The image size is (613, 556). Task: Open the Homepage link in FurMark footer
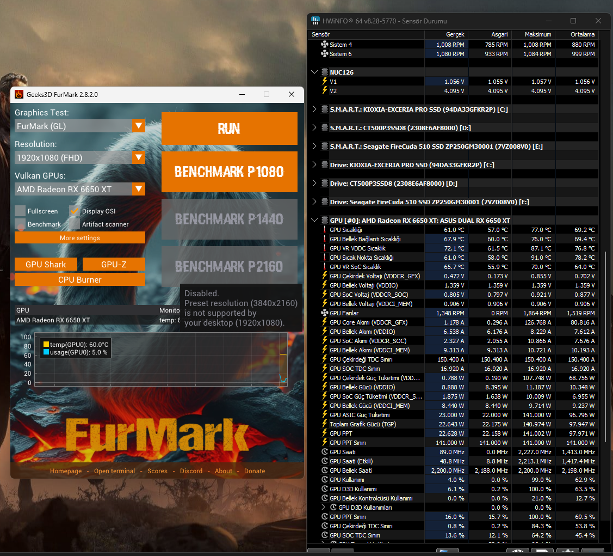coord(66,471)
